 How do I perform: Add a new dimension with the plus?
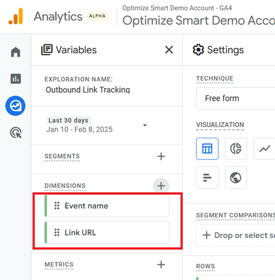(x=161, y=186)
